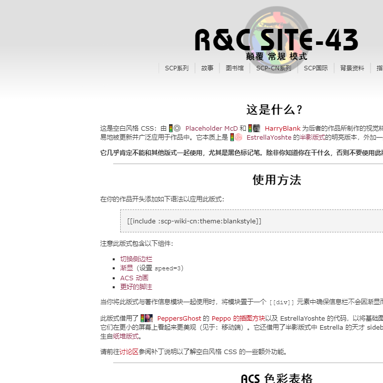Open the 背景资料 navigation item
The image size is (383, 383).
pyautogui.click(x=352, y=68)
